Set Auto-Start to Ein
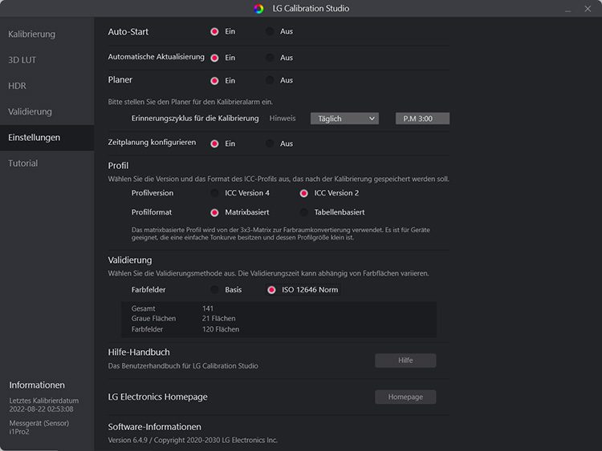 point(214,31)
